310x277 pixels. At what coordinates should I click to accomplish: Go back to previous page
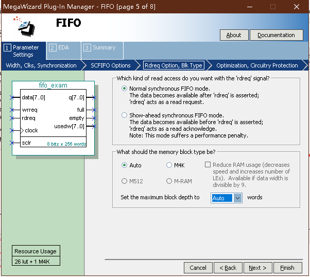point(228,268)
